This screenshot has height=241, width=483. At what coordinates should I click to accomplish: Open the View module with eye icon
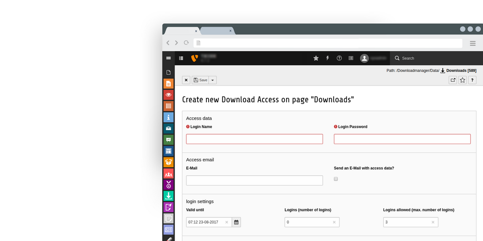169,95
